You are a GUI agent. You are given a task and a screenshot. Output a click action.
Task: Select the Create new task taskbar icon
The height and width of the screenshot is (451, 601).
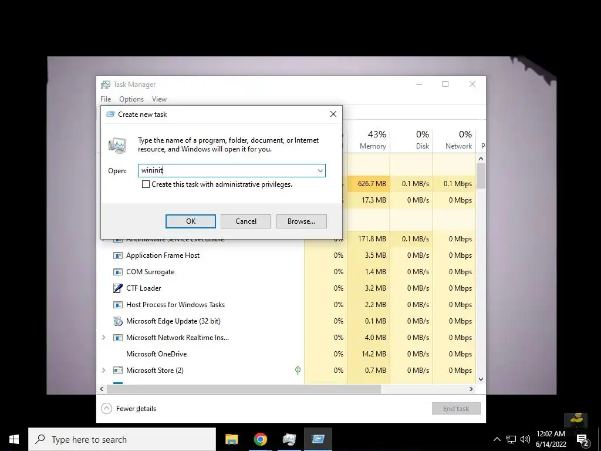click(318, 439)
